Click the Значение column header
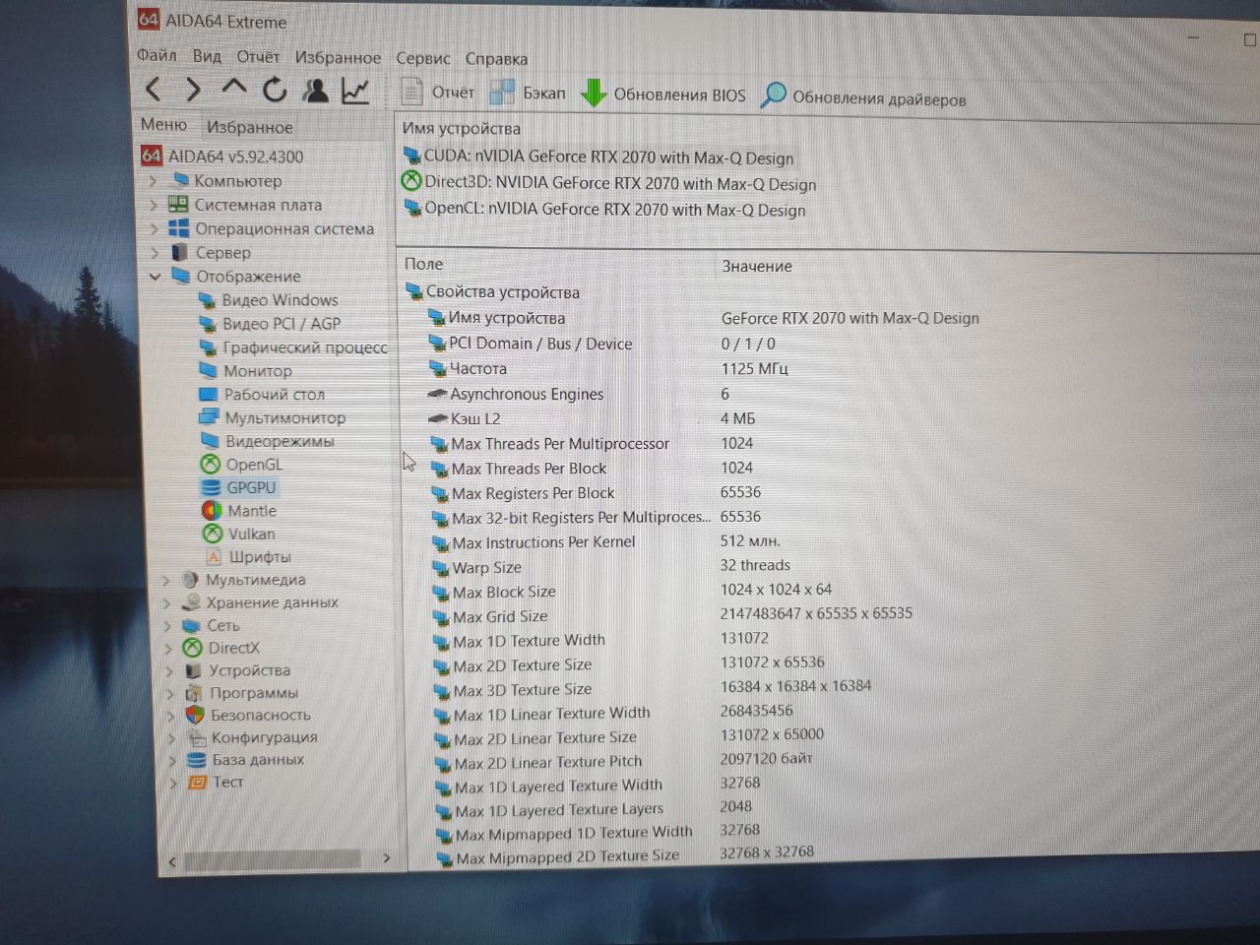Viewport: 1260px width, 945px height. tap(757, 266)
